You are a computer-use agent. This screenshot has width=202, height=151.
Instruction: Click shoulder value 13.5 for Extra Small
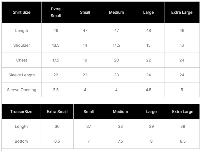56,45
